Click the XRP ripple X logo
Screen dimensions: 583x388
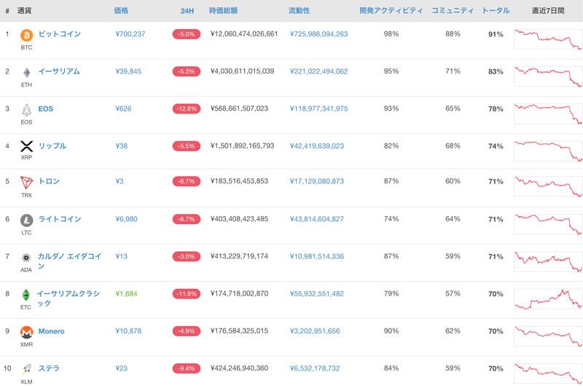point(26,146)
